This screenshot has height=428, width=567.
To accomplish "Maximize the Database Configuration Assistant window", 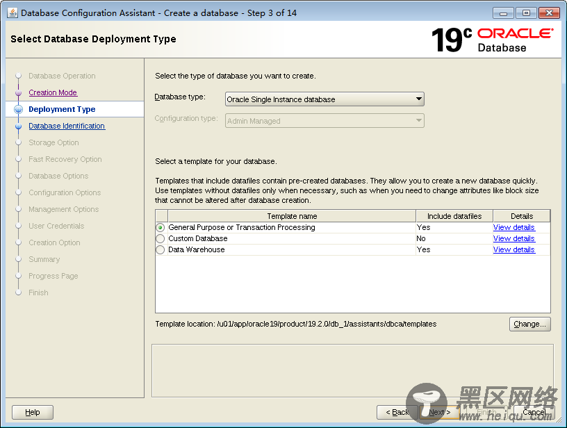I will coord(526,13).
